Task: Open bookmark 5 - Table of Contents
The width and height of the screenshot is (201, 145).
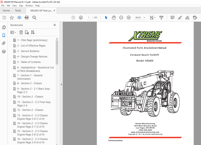Action: point(29,62)
